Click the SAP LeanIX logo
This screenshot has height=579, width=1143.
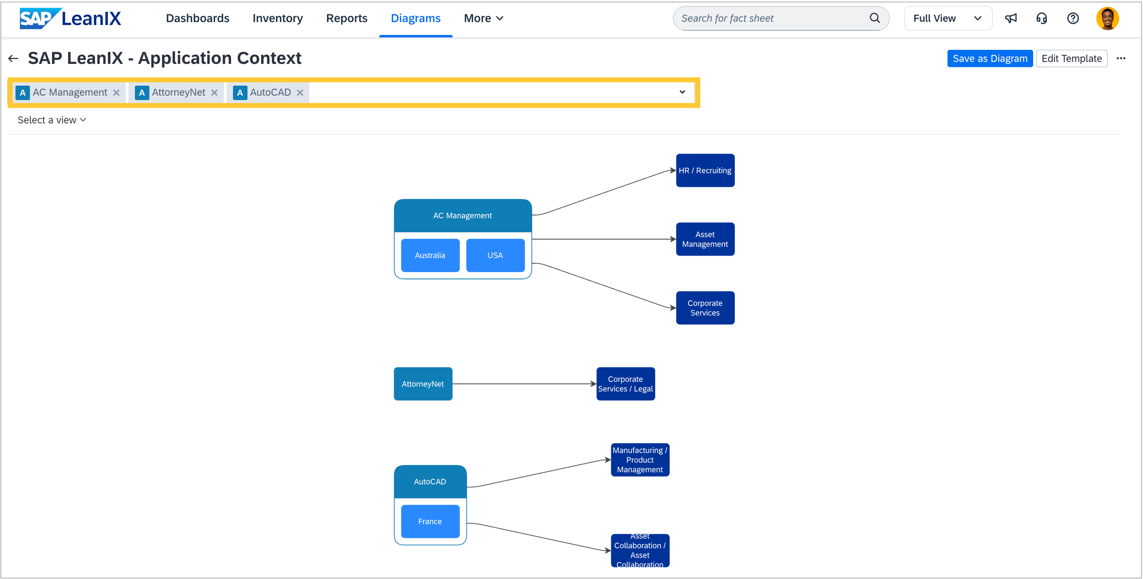tap(70, 18)
